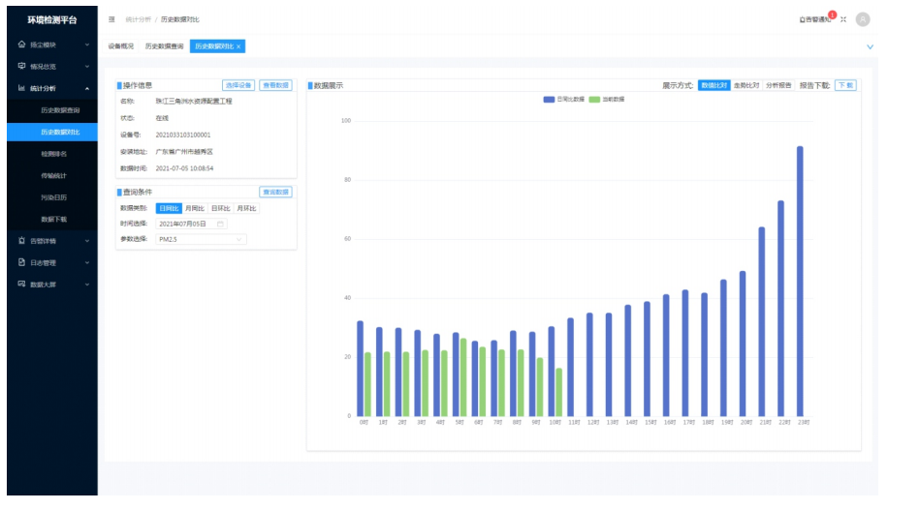This screenshot has height=510, width=920.
Task: Select 日环比 data category option
Action: [x=221, y=208]
